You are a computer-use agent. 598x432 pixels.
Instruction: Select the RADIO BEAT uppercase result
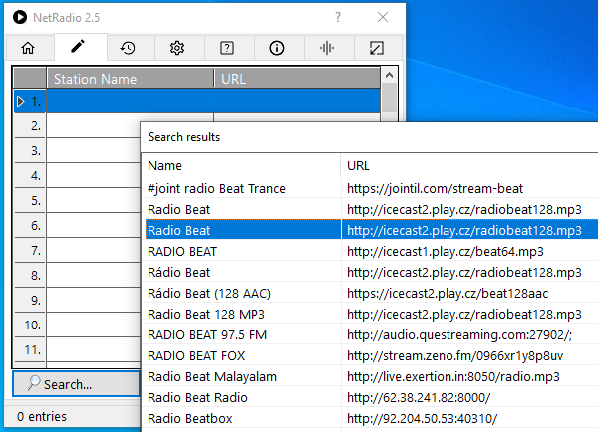[182, 252]
